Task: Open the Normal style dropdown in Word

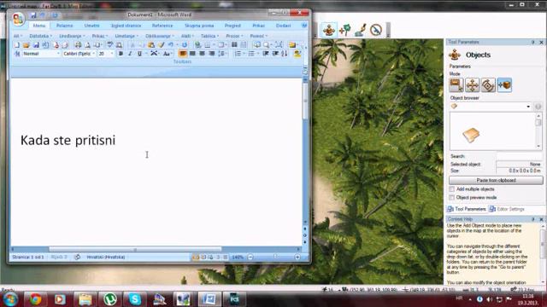Action: [x=58, y=54]
